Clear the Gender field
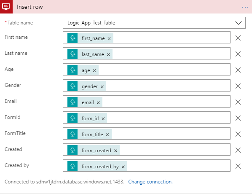Image resolution: width=252 pixels, height=194 pixels. 238,86
